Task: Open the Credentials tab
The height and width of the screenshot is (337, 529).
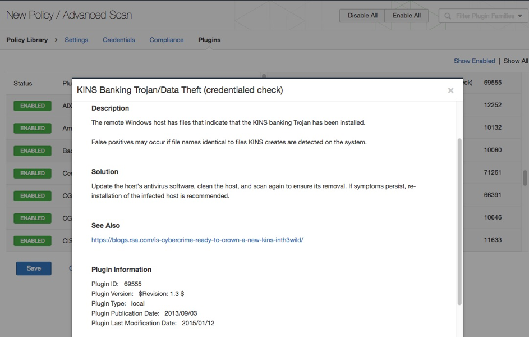Action: click(119, 40)
